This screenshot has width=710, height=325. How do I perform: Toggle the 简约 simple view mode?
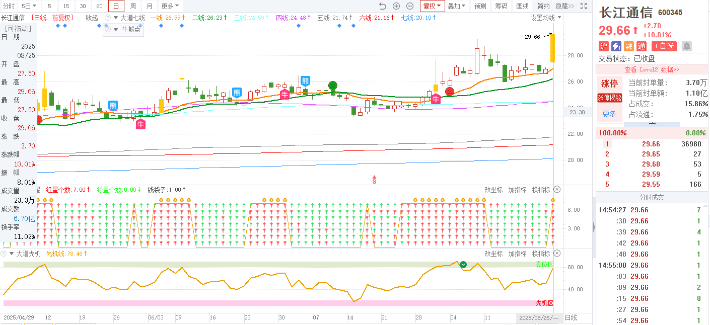point(543,6)
